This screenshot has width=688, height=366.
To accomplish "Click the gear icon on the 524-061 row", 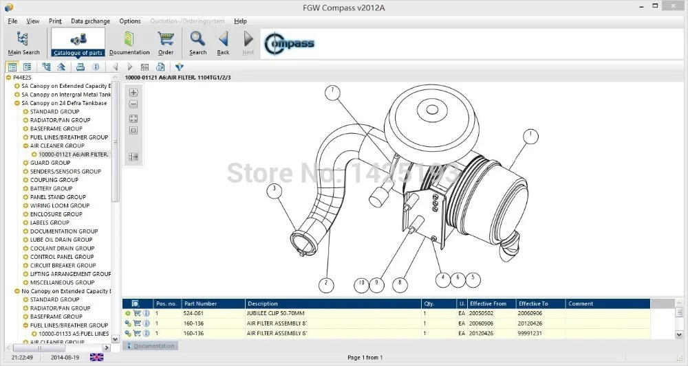I will [x=128, y=313].
